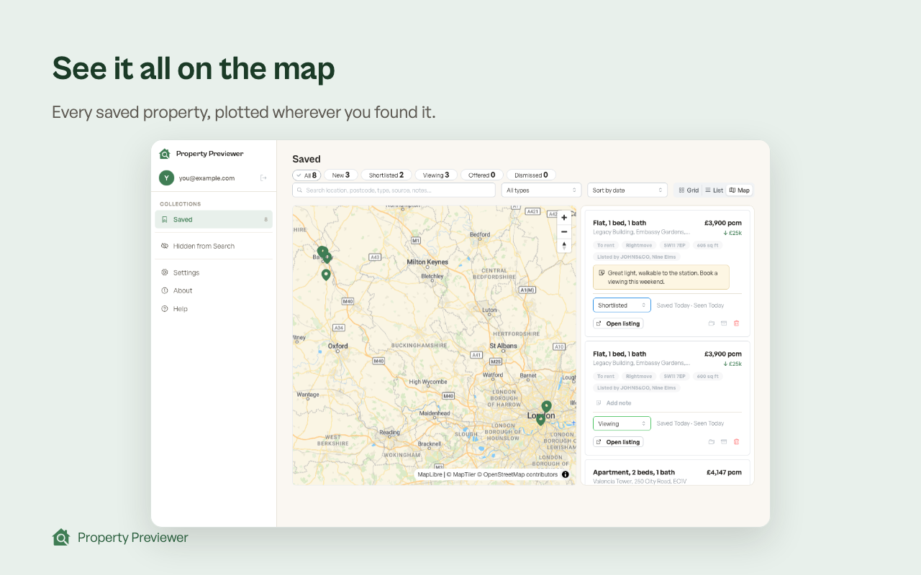The height and width of the screenshot is (575, 921).
Task: Zoom out on the map
Action: (x=564, y=231)
